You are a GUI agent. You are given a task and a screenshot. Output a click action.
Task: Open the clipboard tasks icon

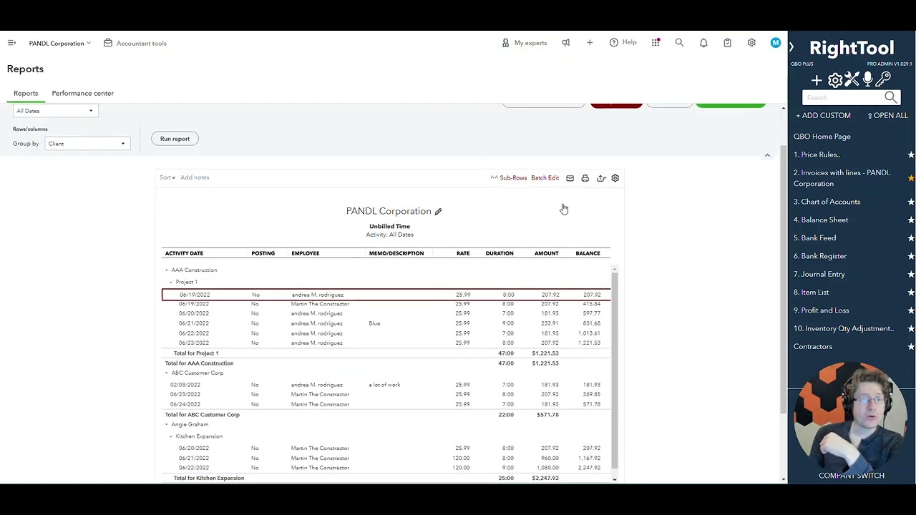pyautogui.click(x=727, y=43)
